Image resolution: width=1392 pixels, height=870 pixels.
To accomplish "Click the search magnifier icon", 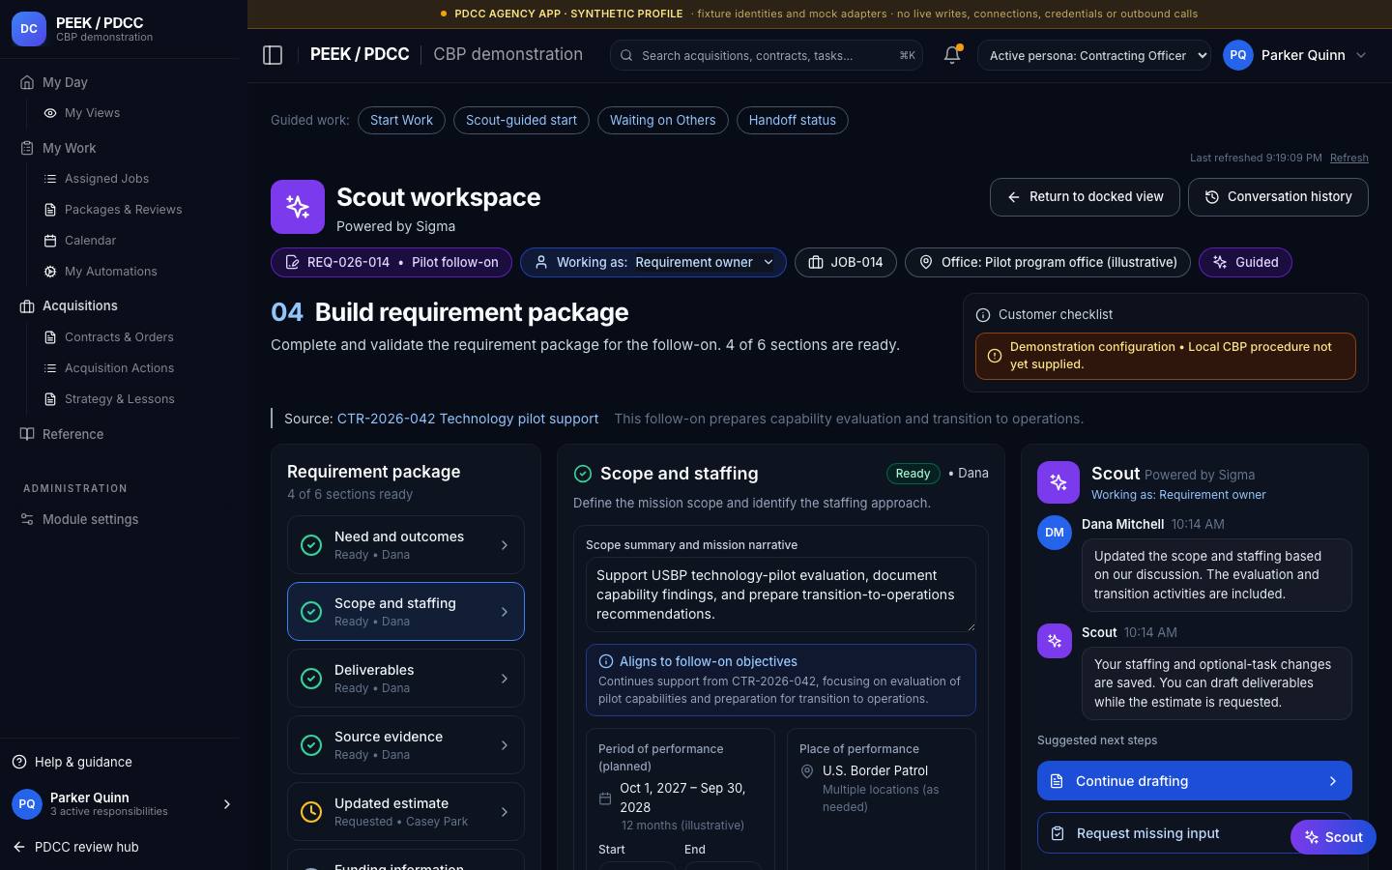I will (x=627, y=56).
